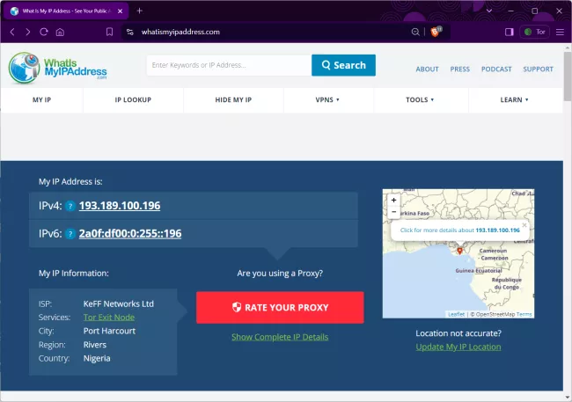Reload the page with refresh icon

pos(43,32)
